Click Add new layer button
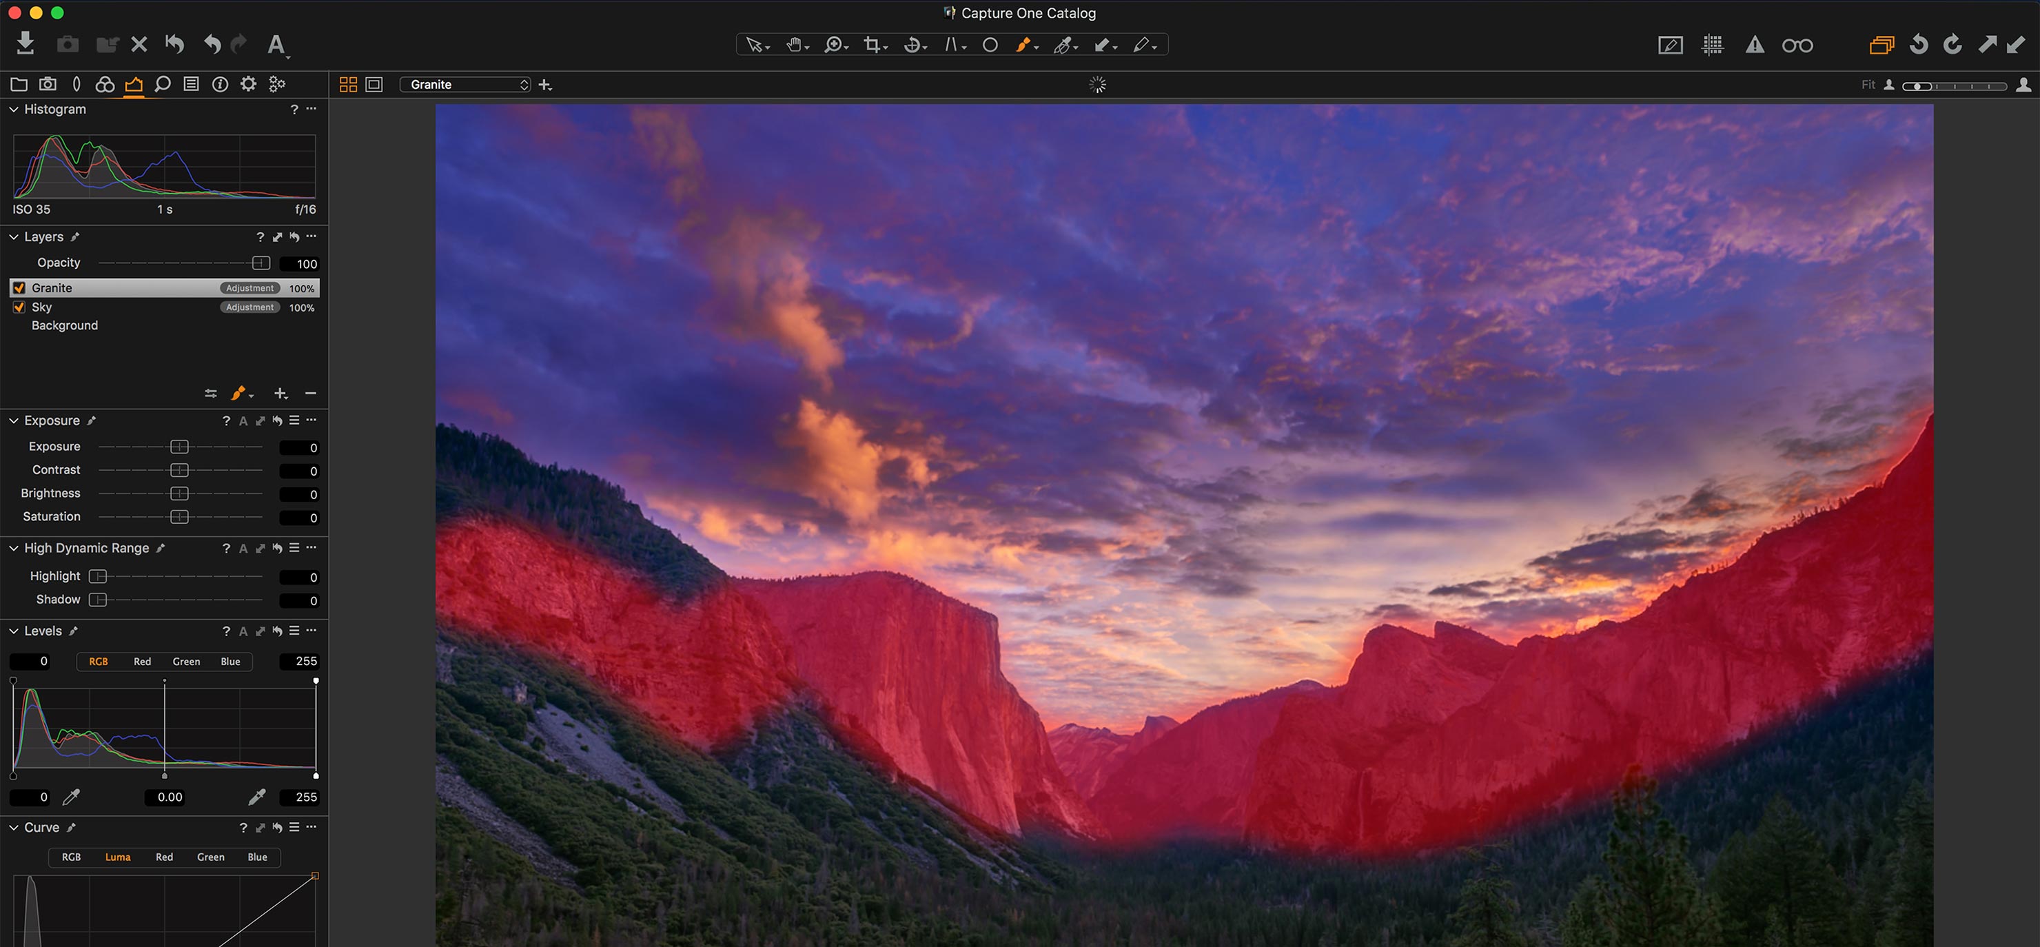Viewport: 2040px width, 947px height. tap(280, 393)
